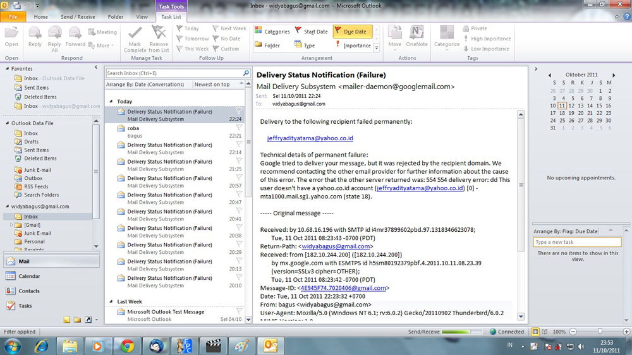Screen dimensions: 632x355
Task: Arrange tasks by Categories
Action: pos(272,32)
